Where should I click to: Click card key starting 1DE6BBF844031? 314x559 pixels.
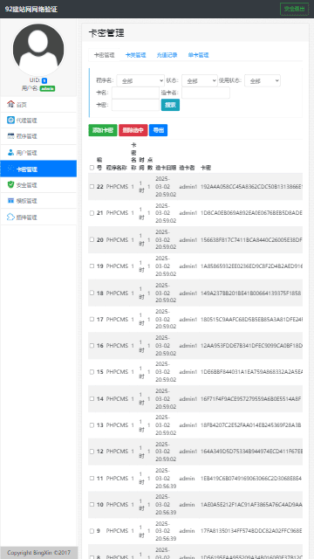click(x=251, y=372)
